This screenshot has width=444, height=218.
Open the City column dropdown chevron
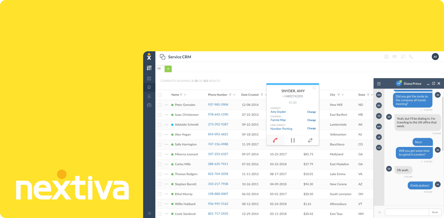(343, 95)
